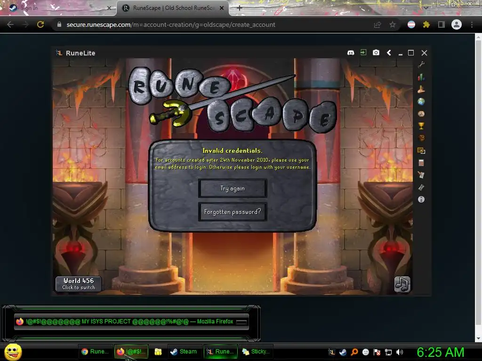Take a screenshot with the camera icon
This screenshot has width=482, height=361.
pyautogui.click(x=376, y=53)
